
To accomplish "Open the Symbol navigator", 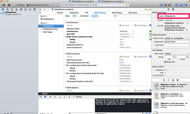I will [8, 9].
